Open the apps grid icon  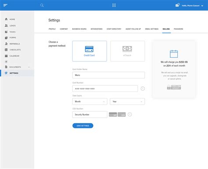pyautogui.click(x=114, y=5)
